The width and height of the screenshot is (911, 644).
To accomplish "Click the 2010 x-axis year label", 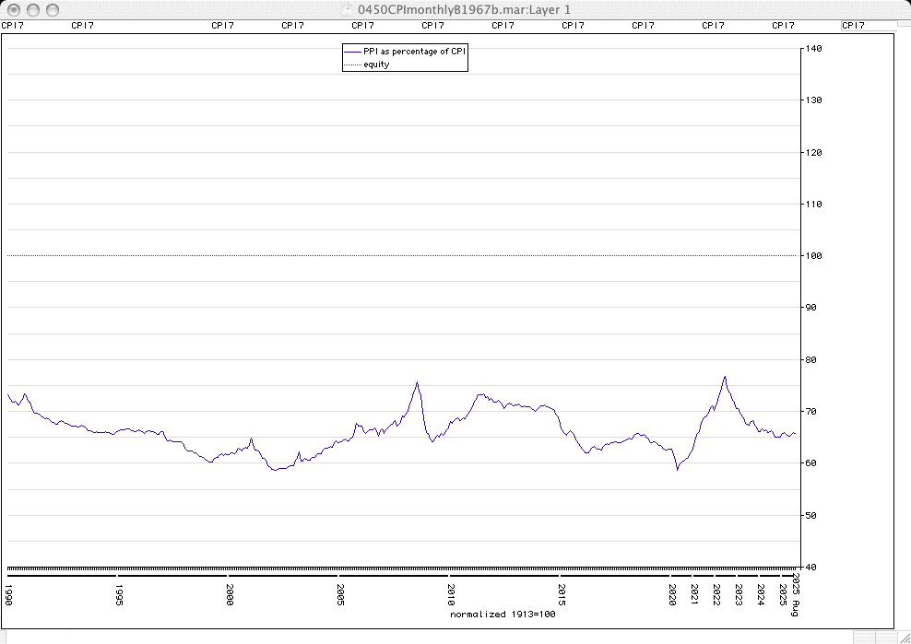I will pyautogui.click(x=451, y=592).
